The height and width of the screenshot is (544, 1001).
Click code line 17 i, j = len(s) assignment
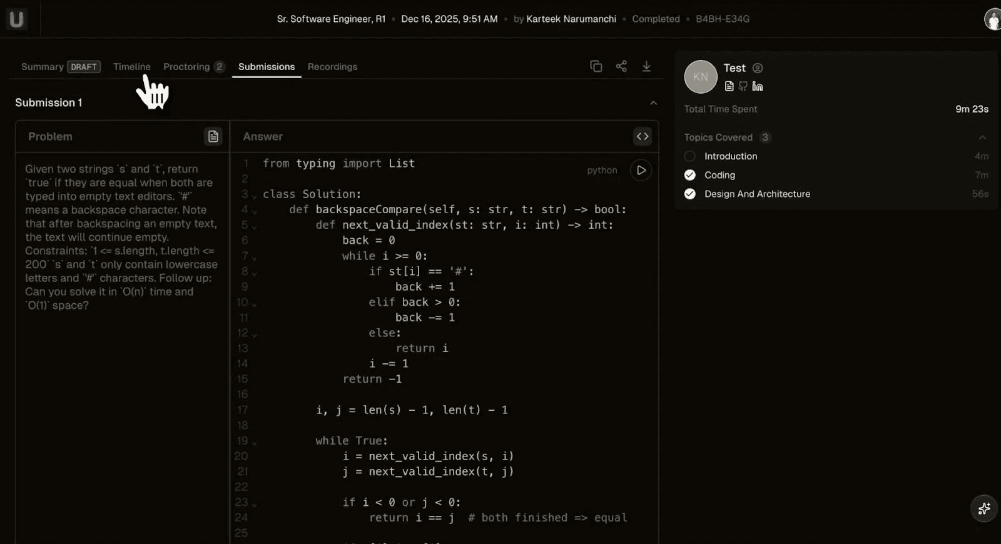pos(412,410)
